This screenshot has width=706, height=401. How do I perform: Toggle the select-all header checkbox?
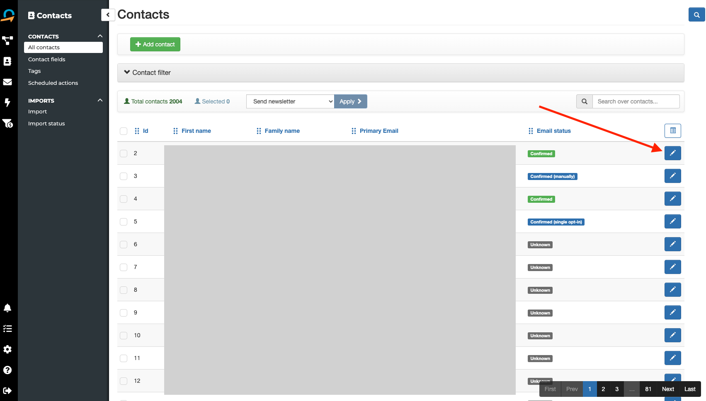(124, 131)
